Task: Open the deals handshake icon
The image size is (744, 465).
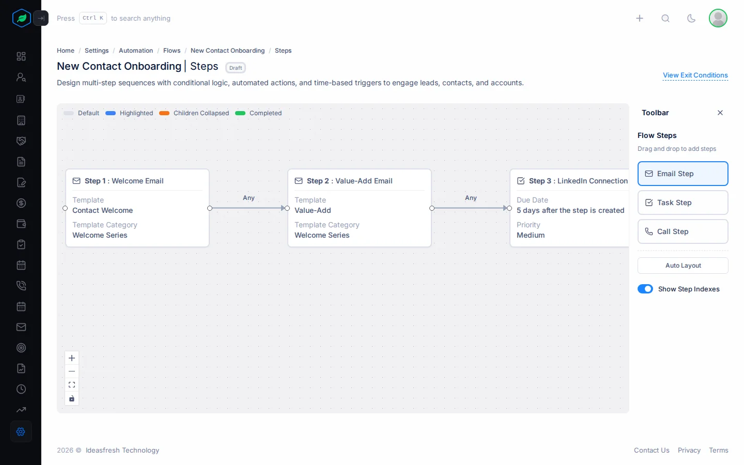Action: 21,141
